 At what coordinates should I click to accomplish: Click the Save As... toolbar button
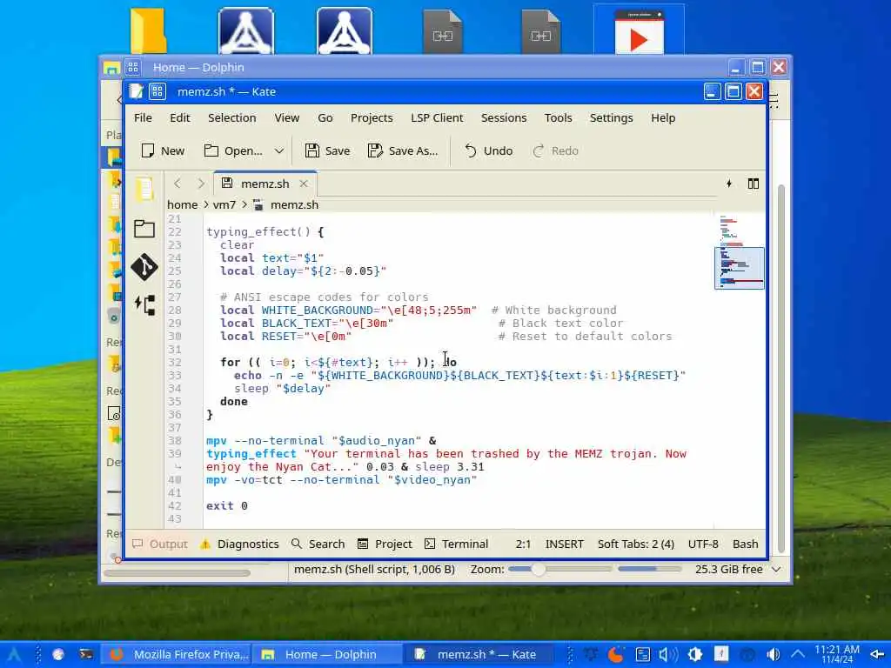tap(402, 150)
